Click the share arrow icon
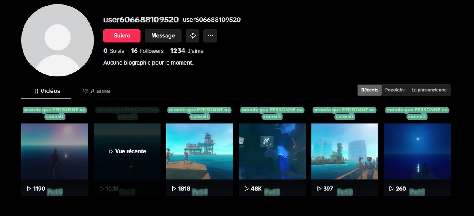 [x=192, y=36]
